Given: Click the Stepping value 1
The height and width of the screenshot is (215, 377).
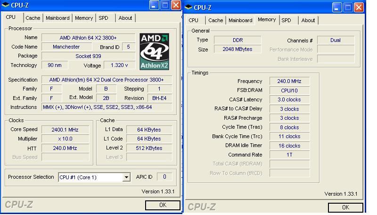Looking at the screenshot, I should [x=160, y=89].
